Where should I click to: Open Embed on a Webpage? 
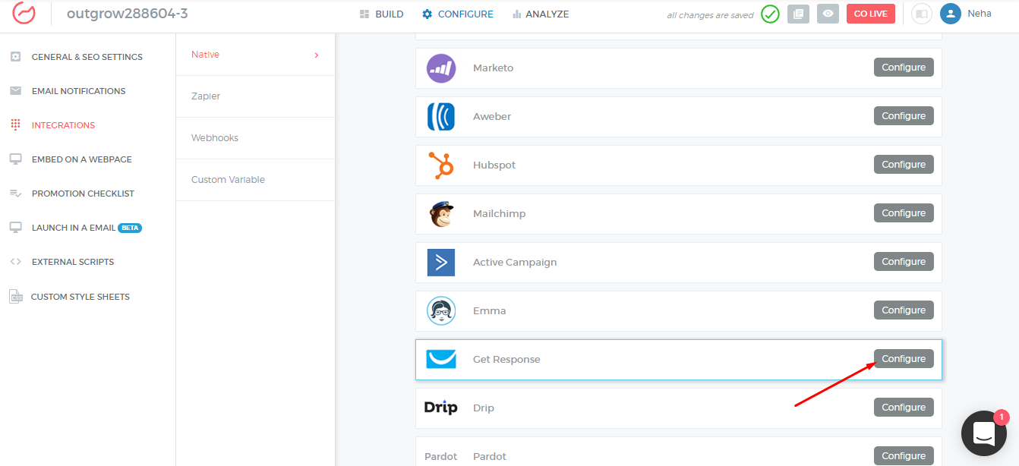[82, 159]
